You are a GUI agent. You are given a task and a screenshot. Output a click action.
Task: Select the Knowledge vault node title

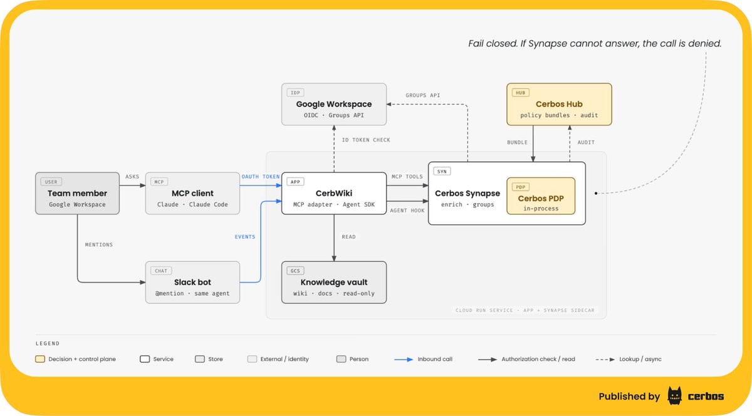(333, 283)
